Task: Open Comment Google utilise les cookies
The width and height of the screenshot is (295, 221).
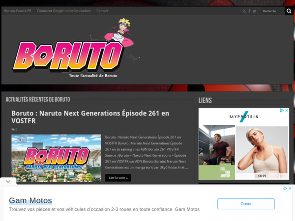Action: pos(64,11)
